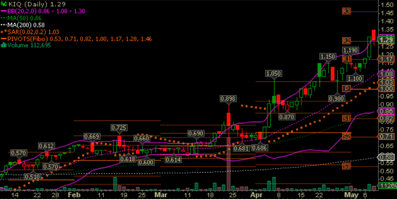Click the MA(50) dotted green legend marker
Image resolution: width=397 pixels, height=199 pixels.
pyautogui.click(x=4, y=18)
